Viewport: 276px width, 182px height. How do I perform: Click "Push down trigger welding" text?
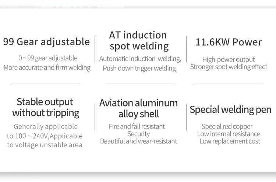coord(139,68)
